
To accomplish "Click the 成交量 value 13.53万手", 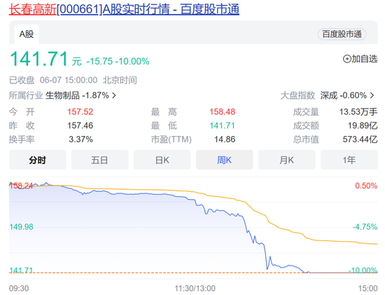I will coord(358,112).
